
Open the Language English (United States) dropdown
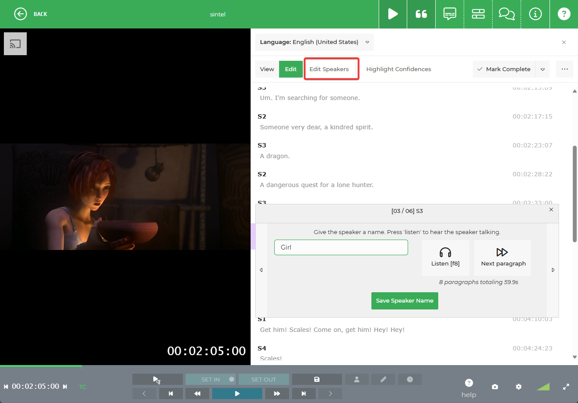pyautogui.click(x=314, y=42)
